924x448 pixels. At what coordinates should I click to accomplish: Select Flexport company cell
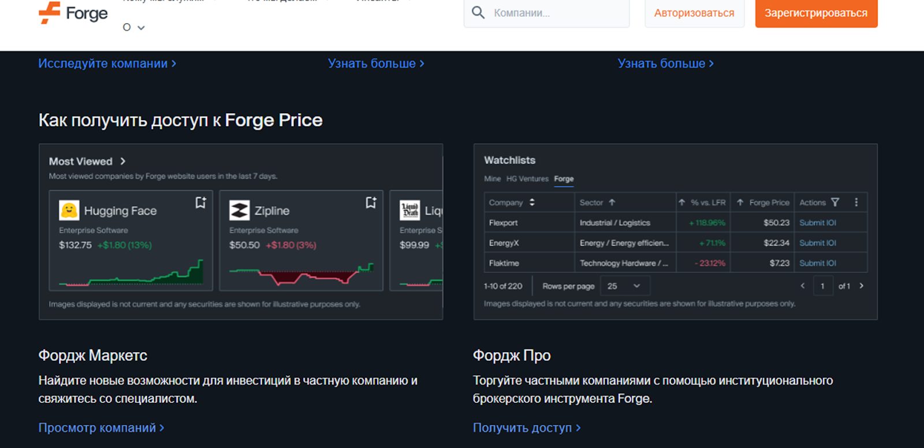click(529, 223)
